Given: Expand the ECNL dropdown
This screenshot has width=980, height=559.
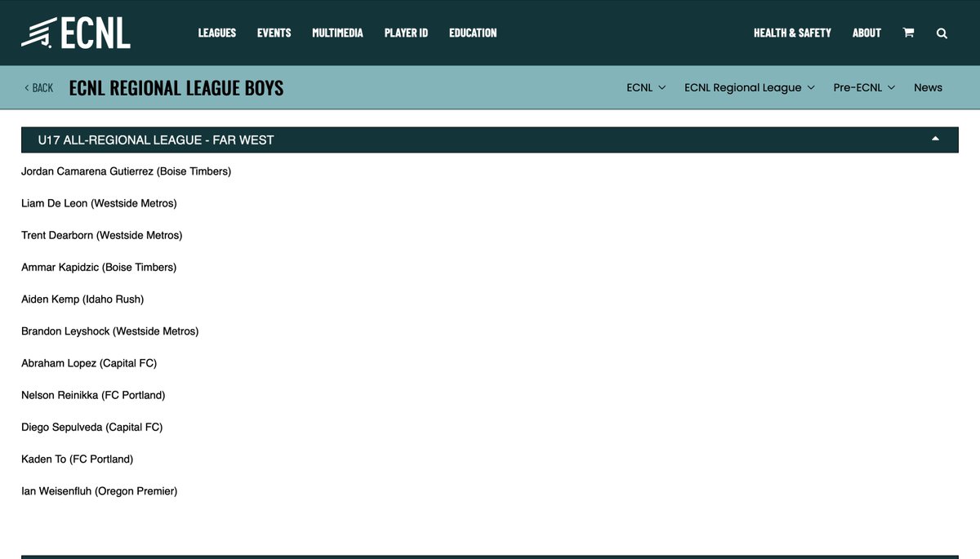Looking at the screenshot, I should pyautogui.click(x=646, y=87).
